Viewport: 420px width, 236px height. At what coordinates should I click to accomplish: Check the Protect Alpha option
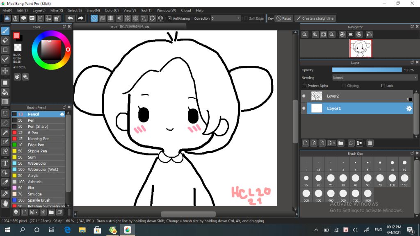[305, 86]
